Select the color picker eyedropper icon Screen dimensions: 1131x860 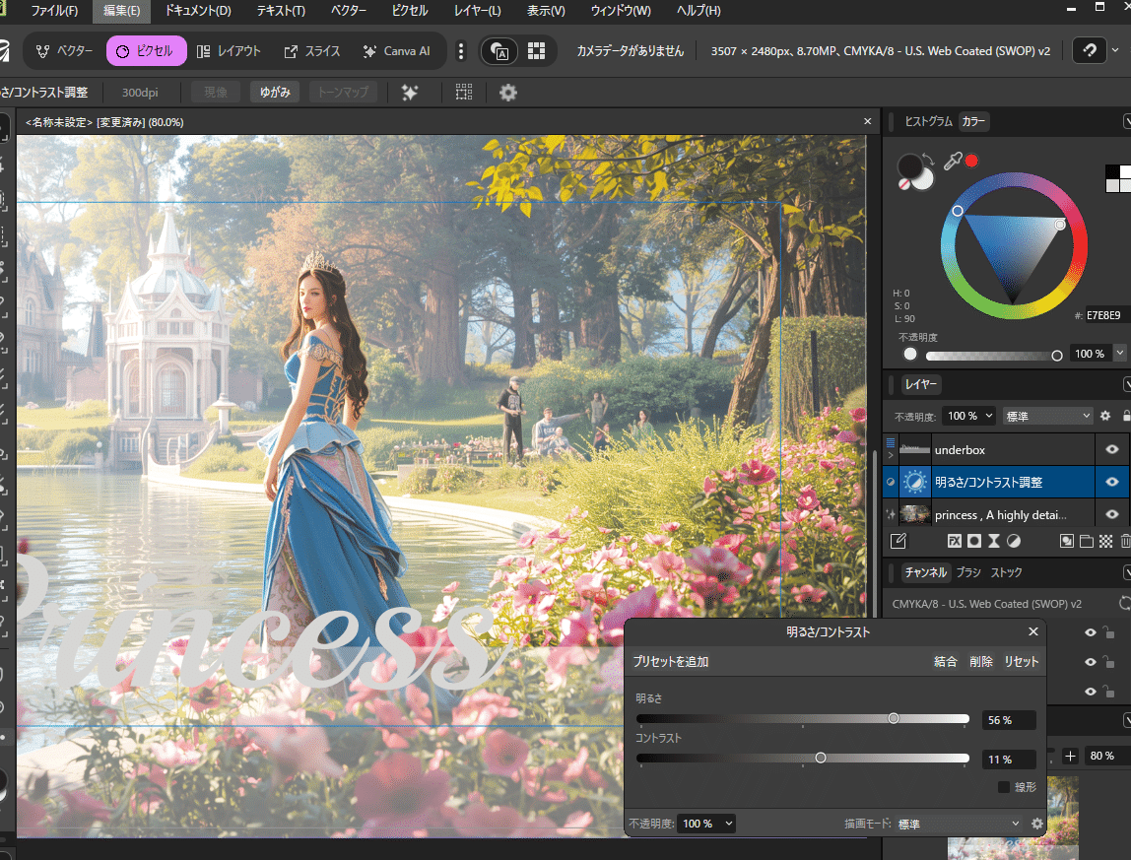(x=953, y=162)
